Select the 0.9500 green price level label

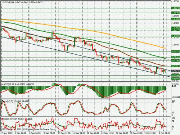point(175,79)
